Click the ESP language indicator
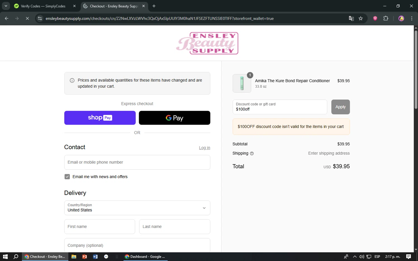Screen dimensions: 418x261 pos(377,257)
